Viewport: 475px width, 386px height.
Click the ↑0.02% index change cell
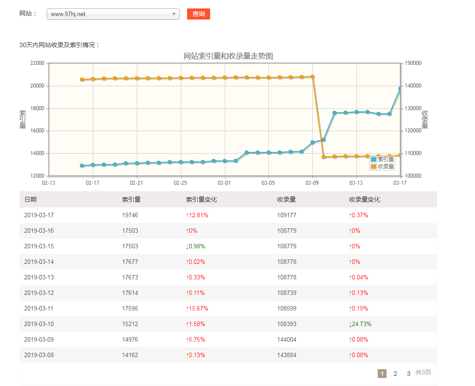[196, 262]
